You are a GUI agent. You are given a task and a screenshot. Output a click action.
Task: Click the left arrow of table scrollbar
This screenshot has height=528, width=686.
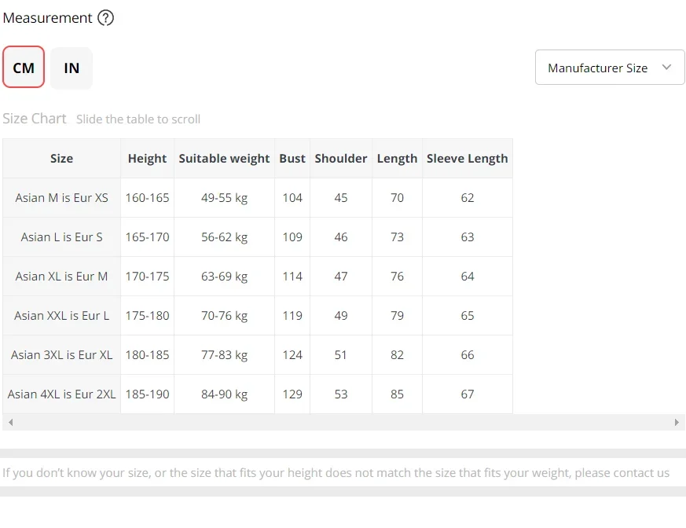[10, 422]
